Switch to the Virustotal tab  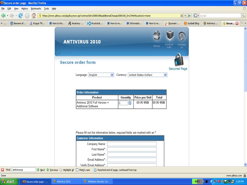click(x=95, y=23)
